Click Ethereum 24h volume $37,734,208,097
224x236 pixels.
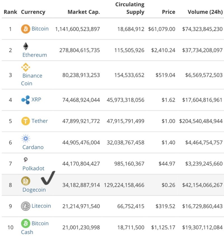coord(202,50)
